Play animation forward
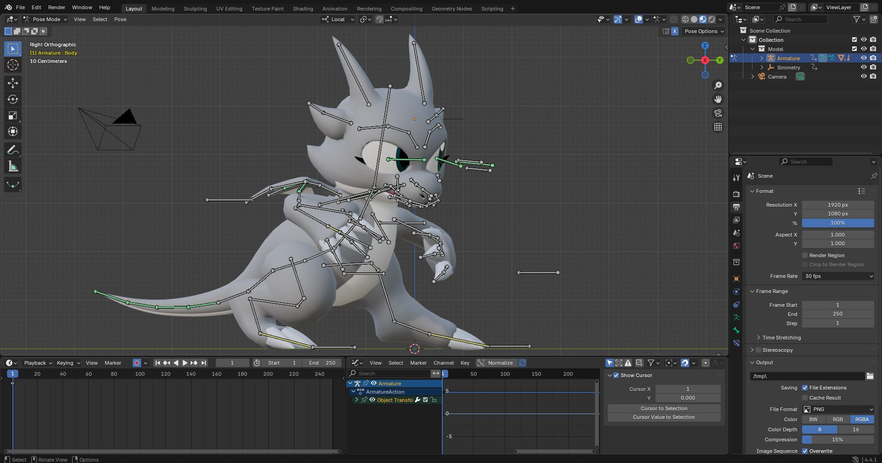882x463 pixels. tap(185, 363)
